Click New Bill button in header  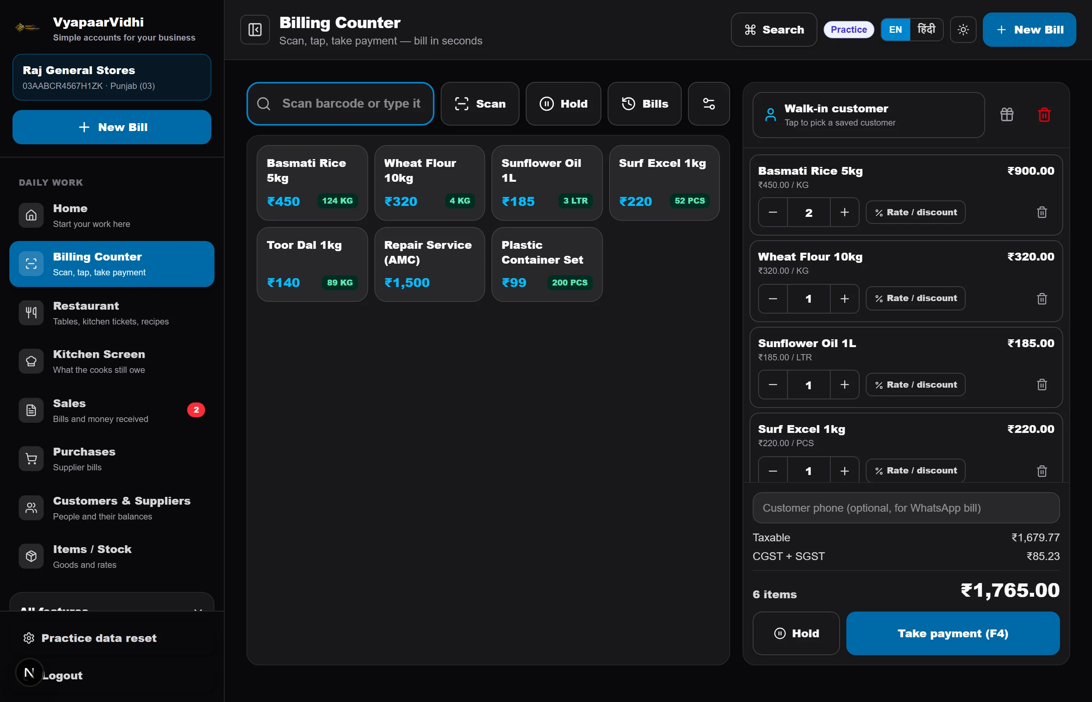pyautogui.click(x=1029, y=30)
